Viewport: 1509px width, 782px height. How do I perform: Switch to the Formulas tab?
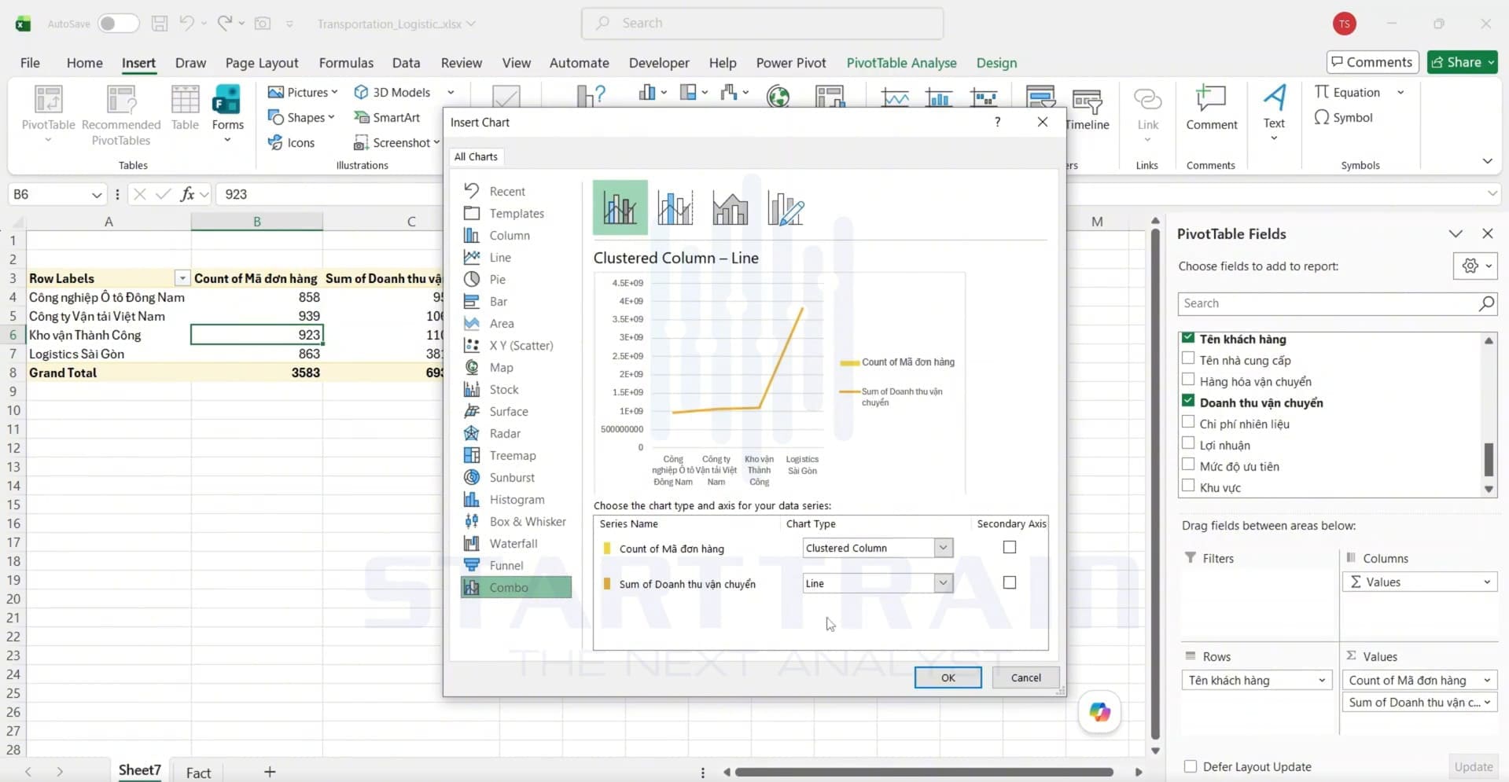[346, 63]
